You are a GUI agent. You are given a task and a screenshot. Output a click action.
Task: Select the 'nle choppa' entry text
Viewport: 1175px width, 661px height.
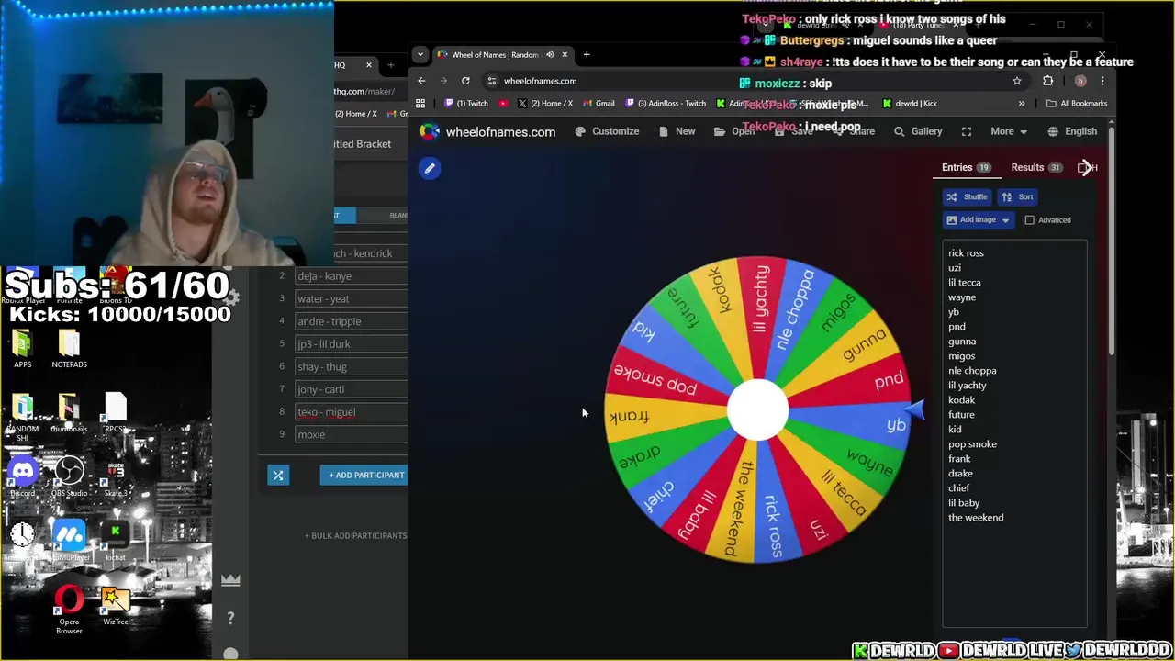coord(972,371)
